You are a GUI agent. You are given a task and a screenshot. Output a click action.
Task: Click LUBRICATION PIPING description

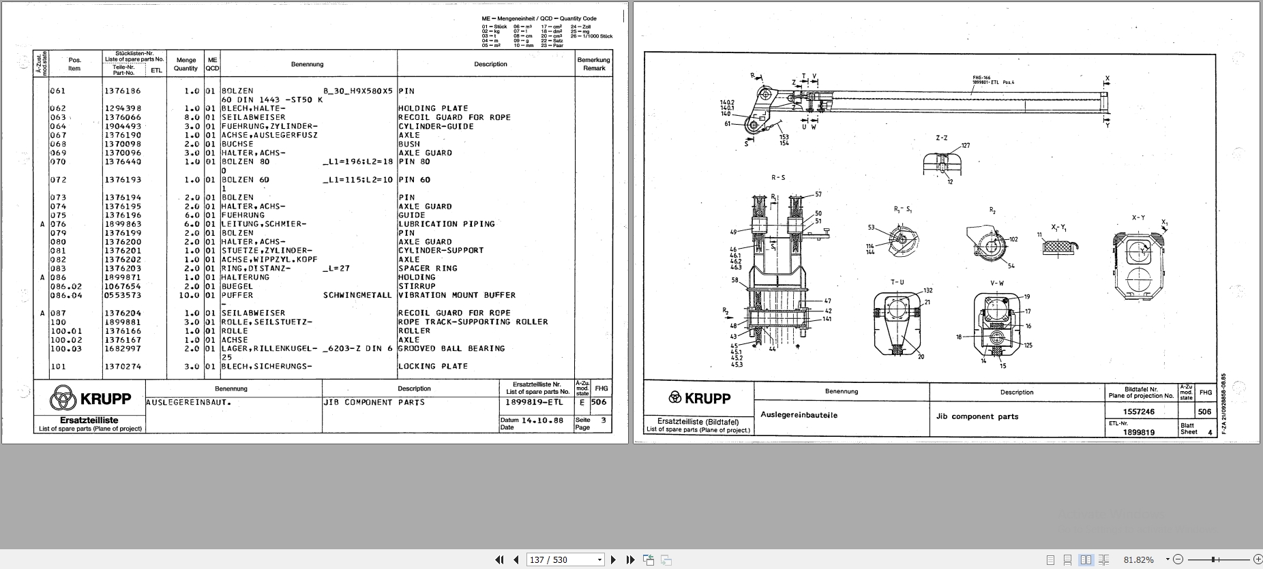coord(447,224)
